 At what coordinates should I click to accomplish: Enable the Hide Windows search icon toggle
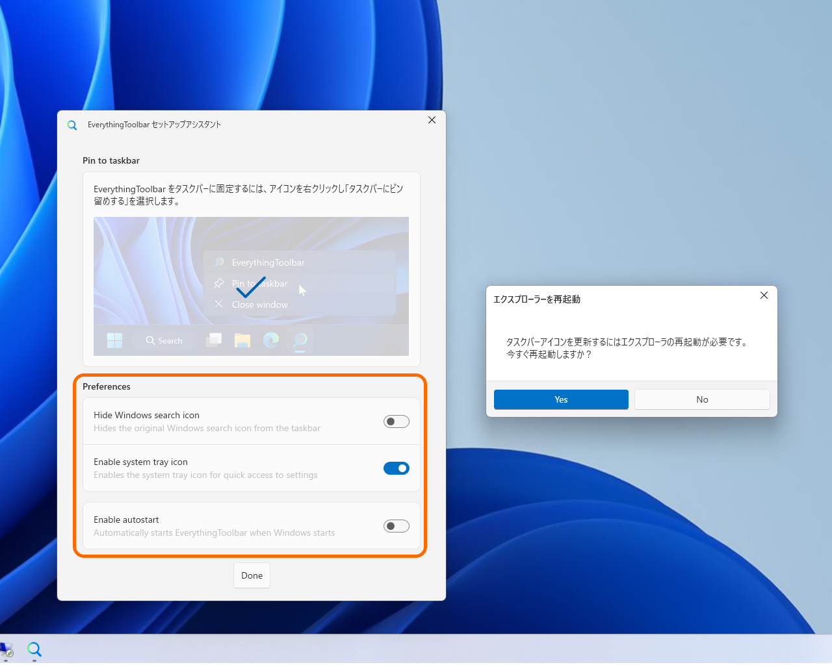coord(396,421)
